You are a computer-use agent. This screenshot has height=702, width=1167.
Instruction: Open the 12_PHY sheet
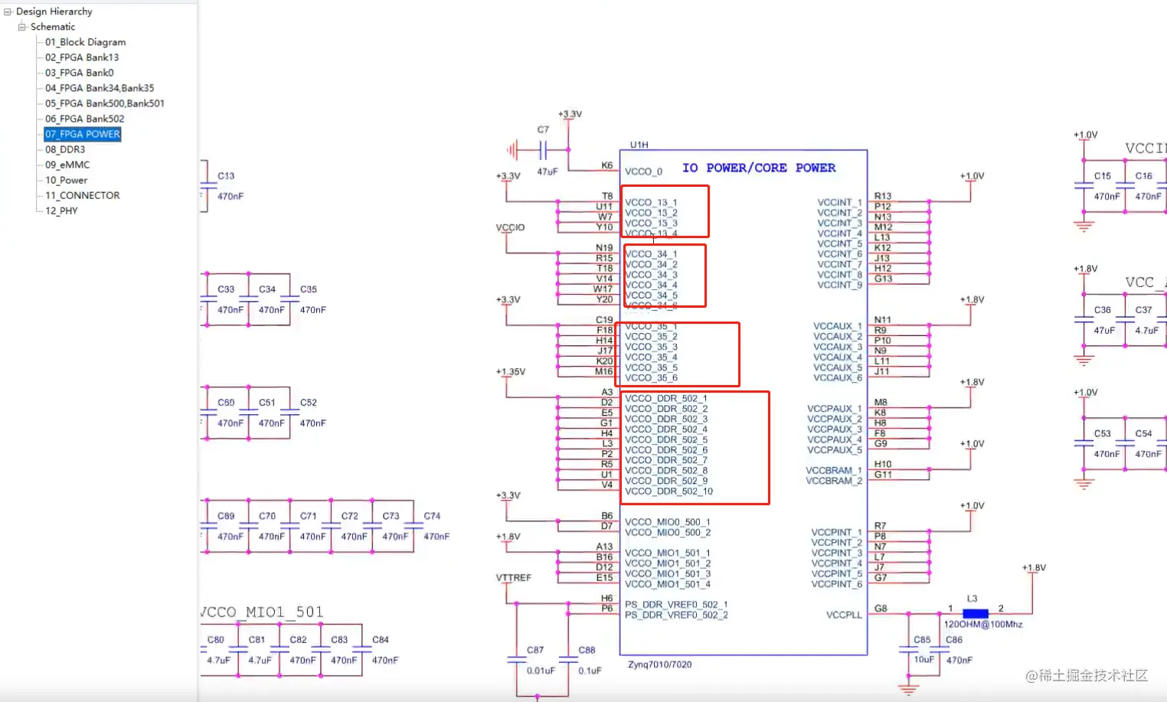tap(61, 211)
